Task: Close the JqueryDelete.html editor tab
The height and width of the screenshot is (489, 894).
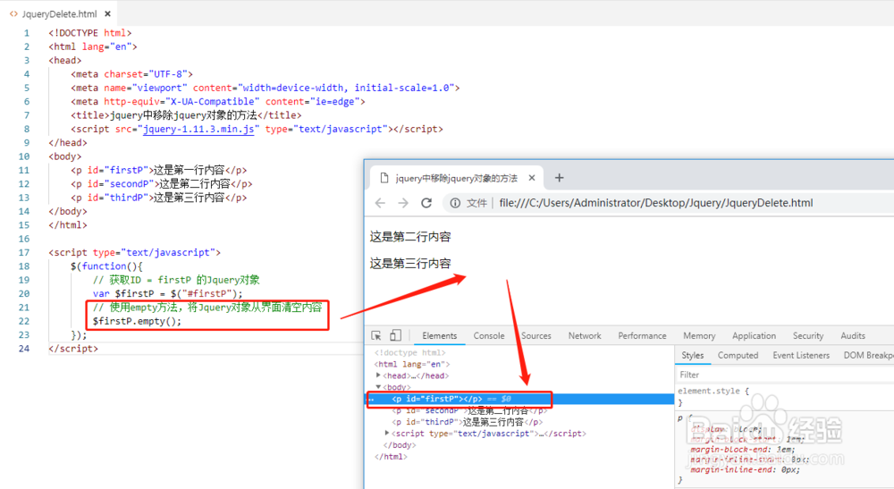Action: pyautogui.click(x=107, y=13)
